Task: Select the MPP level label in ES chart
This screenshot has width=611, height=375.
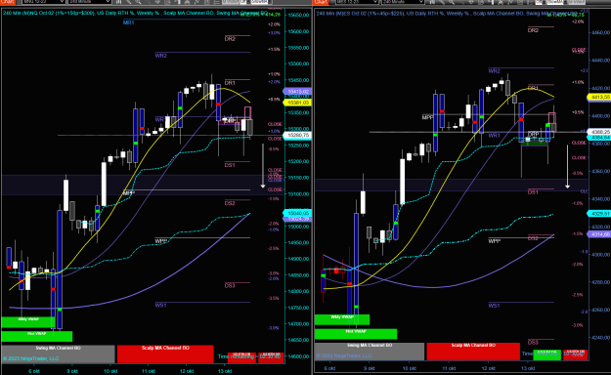Action: [428, 117]
